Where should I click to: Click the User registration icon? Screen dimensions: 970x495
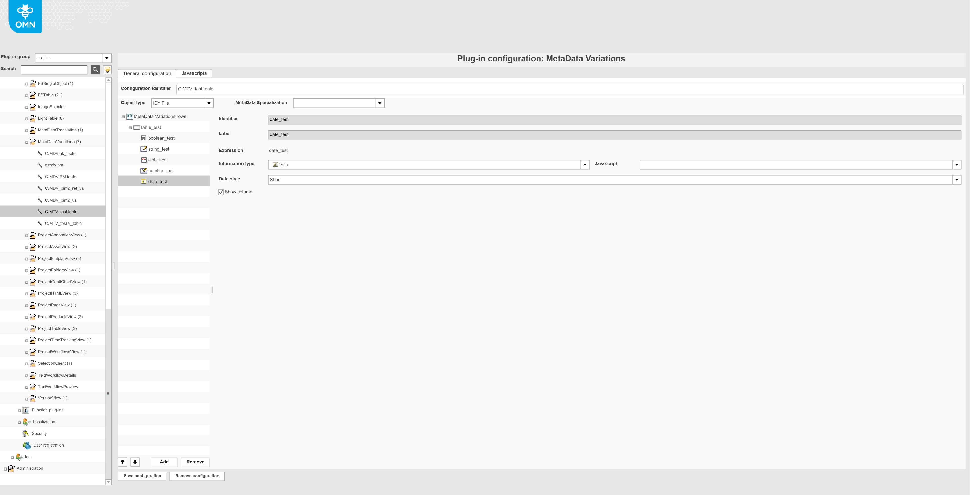[27, 445]
